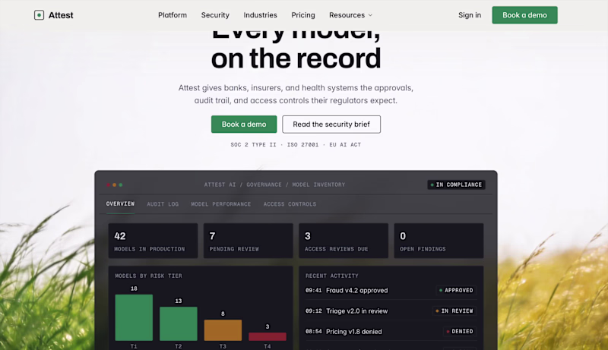This screenshot has height=350, width=608.
Task: Click the Models by Risk Tier heading
Action: pyautogui.click(x=148, y=276)
